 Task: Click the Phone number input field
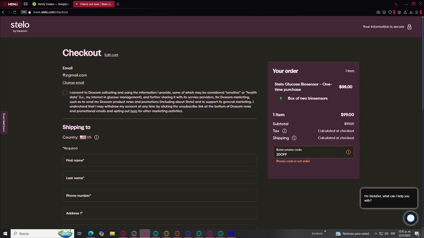point(160,195)
